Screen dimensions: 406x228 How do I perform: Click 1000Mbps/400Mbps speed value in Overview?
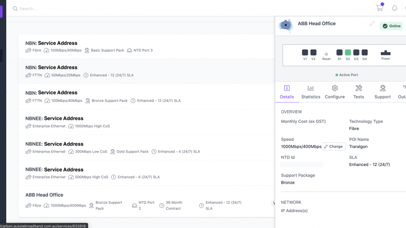[301, 147]
